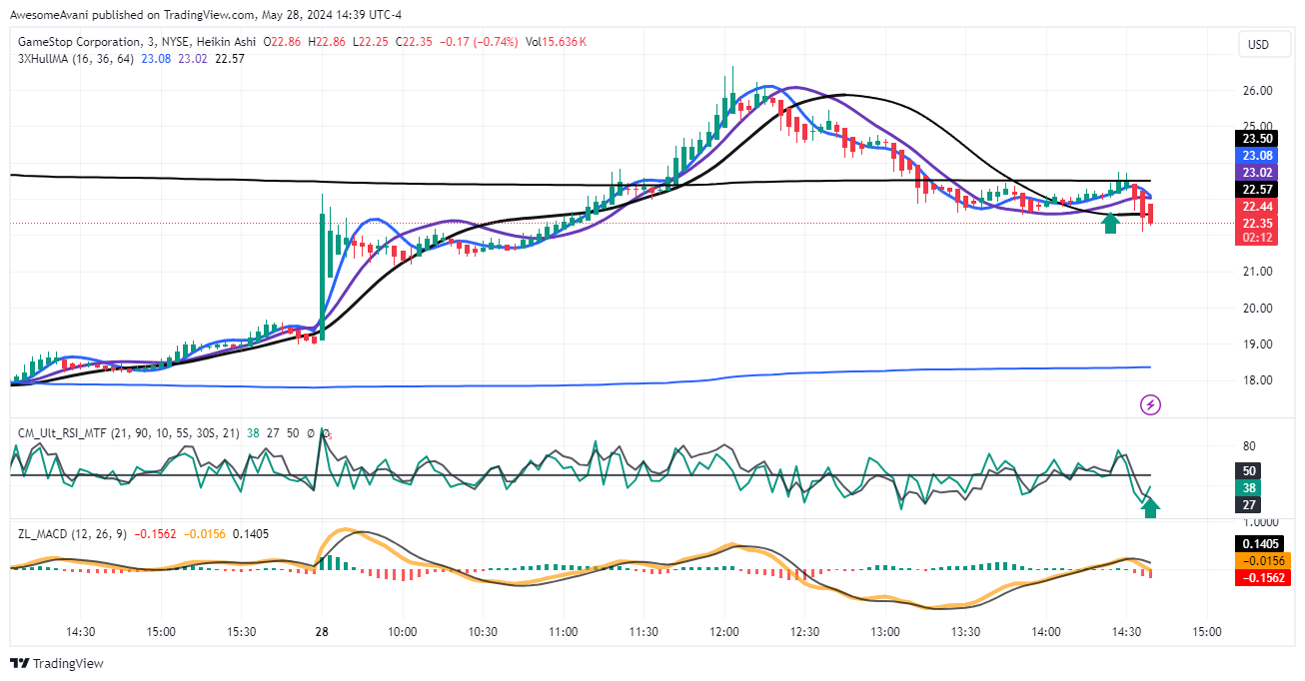
Task: Click the 13:00 time axis label
Action: click(885, 632)
